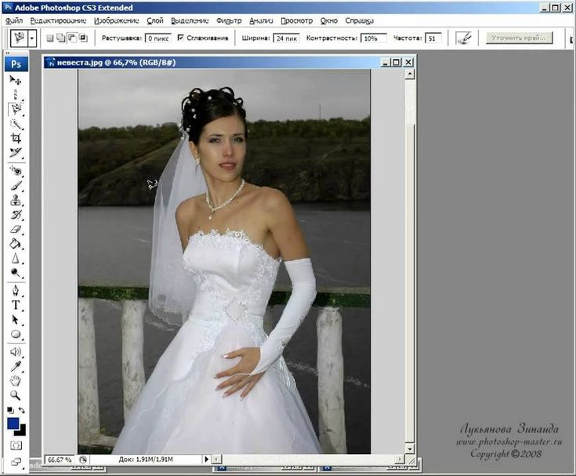Open the Справка menu
The height and width of the screenshot is (476, 576).
click(x=359, y=20)
